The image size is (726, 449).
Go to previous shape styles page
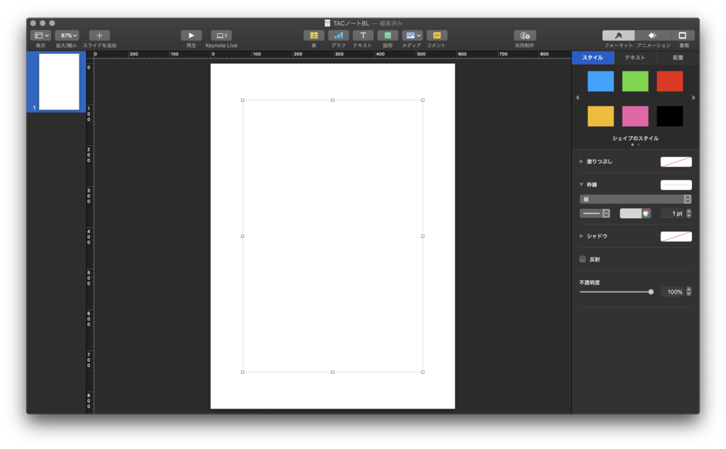[x=577, y=98]
